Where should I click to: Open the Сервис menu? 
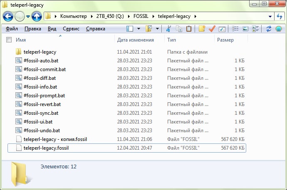(x=71, y=29)
